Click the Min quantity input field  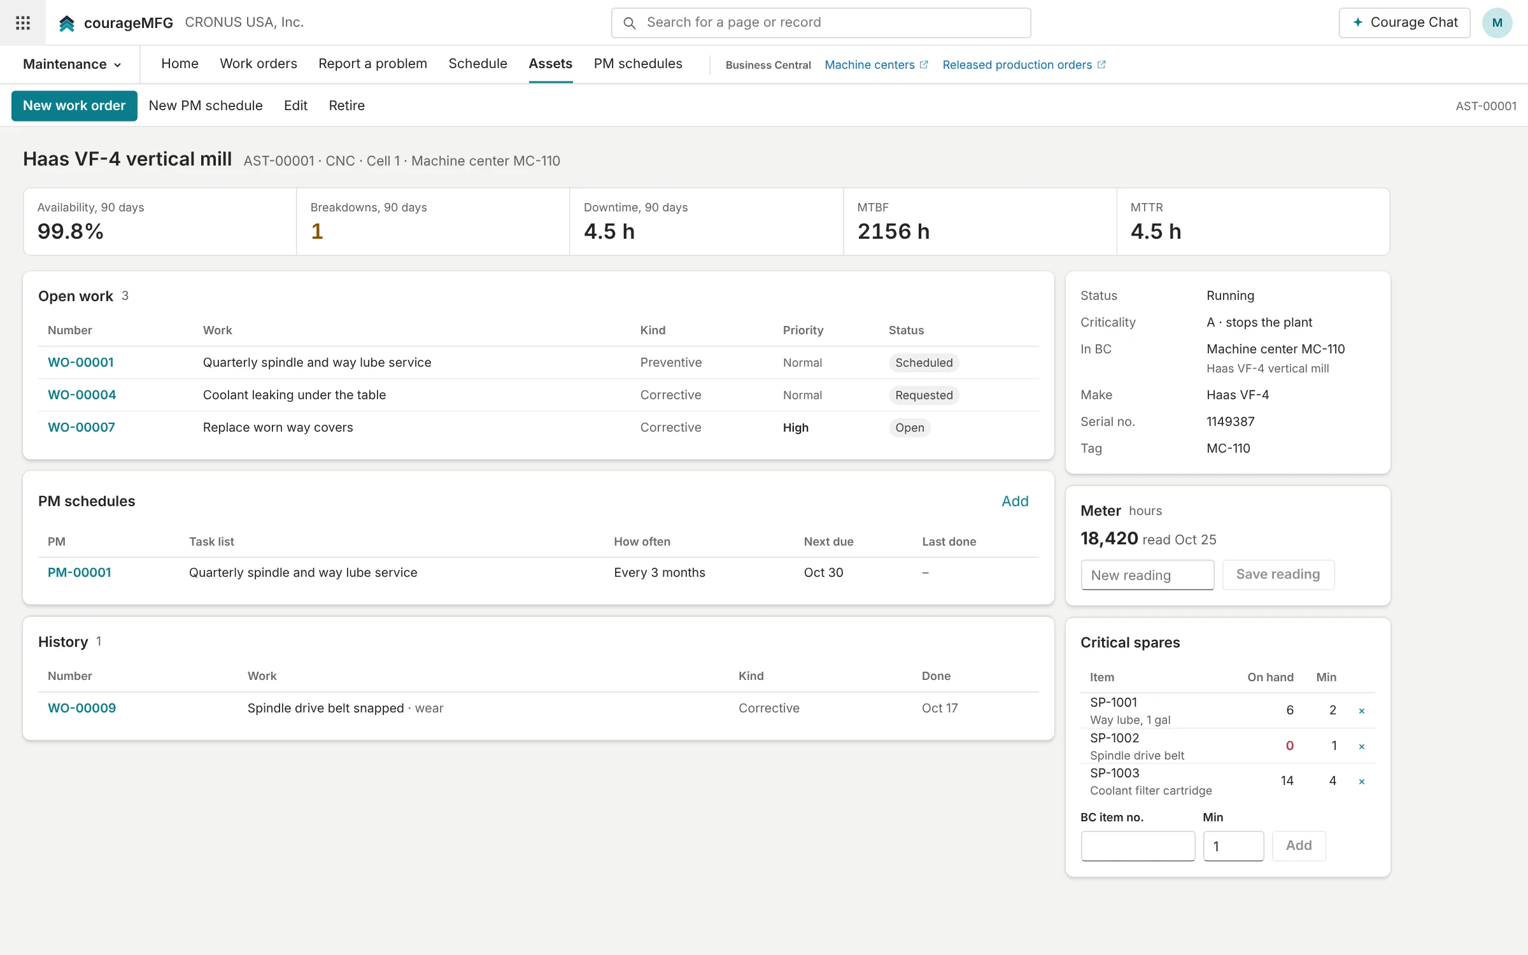click(1233, 846)
